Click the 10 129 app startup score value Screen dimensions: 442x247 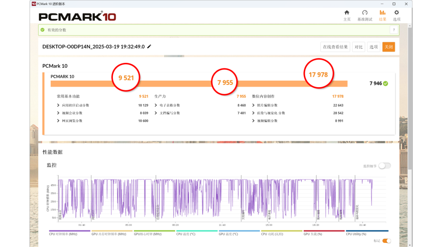click(x=143, y=105)
